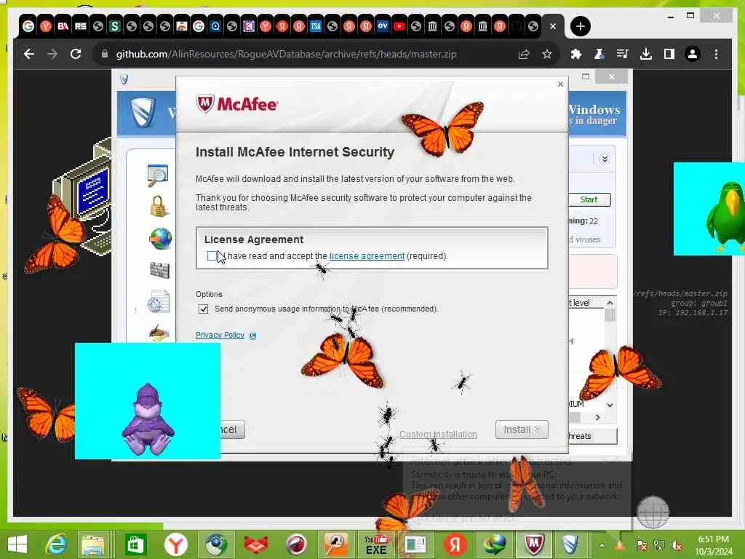Click the share page icon in address bar
This screenshot has width=745, height=559.
[x=524, y=54]
